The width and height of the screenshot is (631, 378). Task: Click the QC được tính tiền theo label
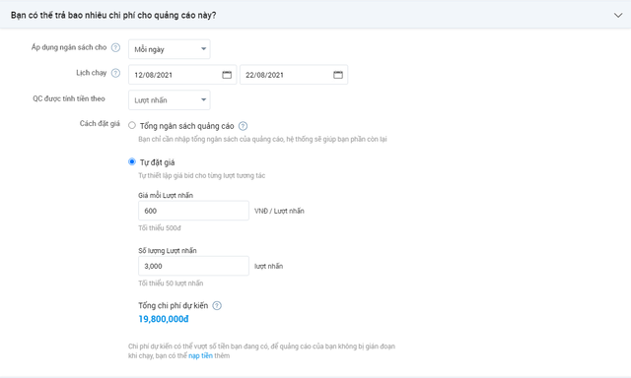69,98
